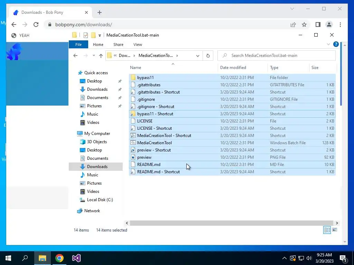Select the preview PNG file
354x265 pixels.
232,157
